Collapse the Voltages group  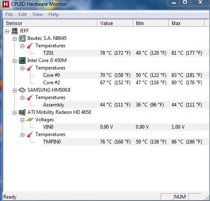click(22, 120)
